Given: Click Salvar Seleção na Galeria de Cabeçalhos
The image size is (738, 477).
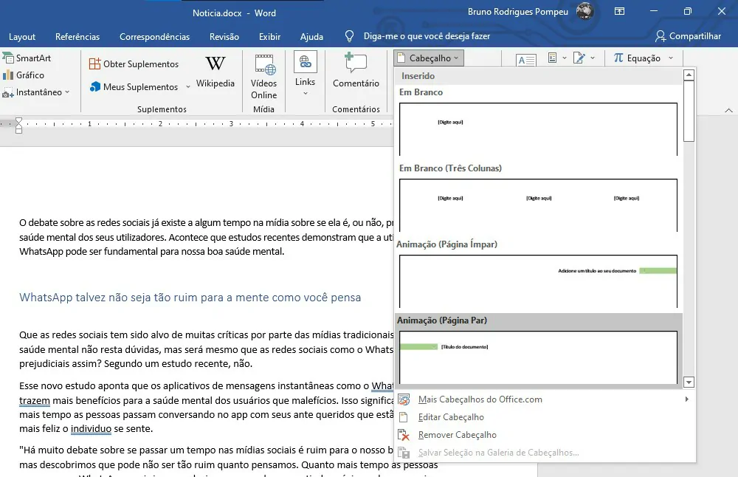Looking at the screenshot, I should point(498,453).
